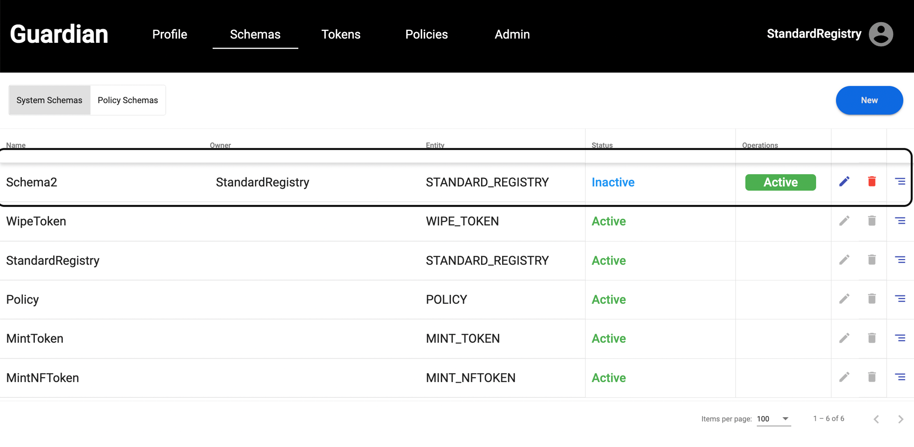Click the StandardRegistry username in header

point(814,34)
